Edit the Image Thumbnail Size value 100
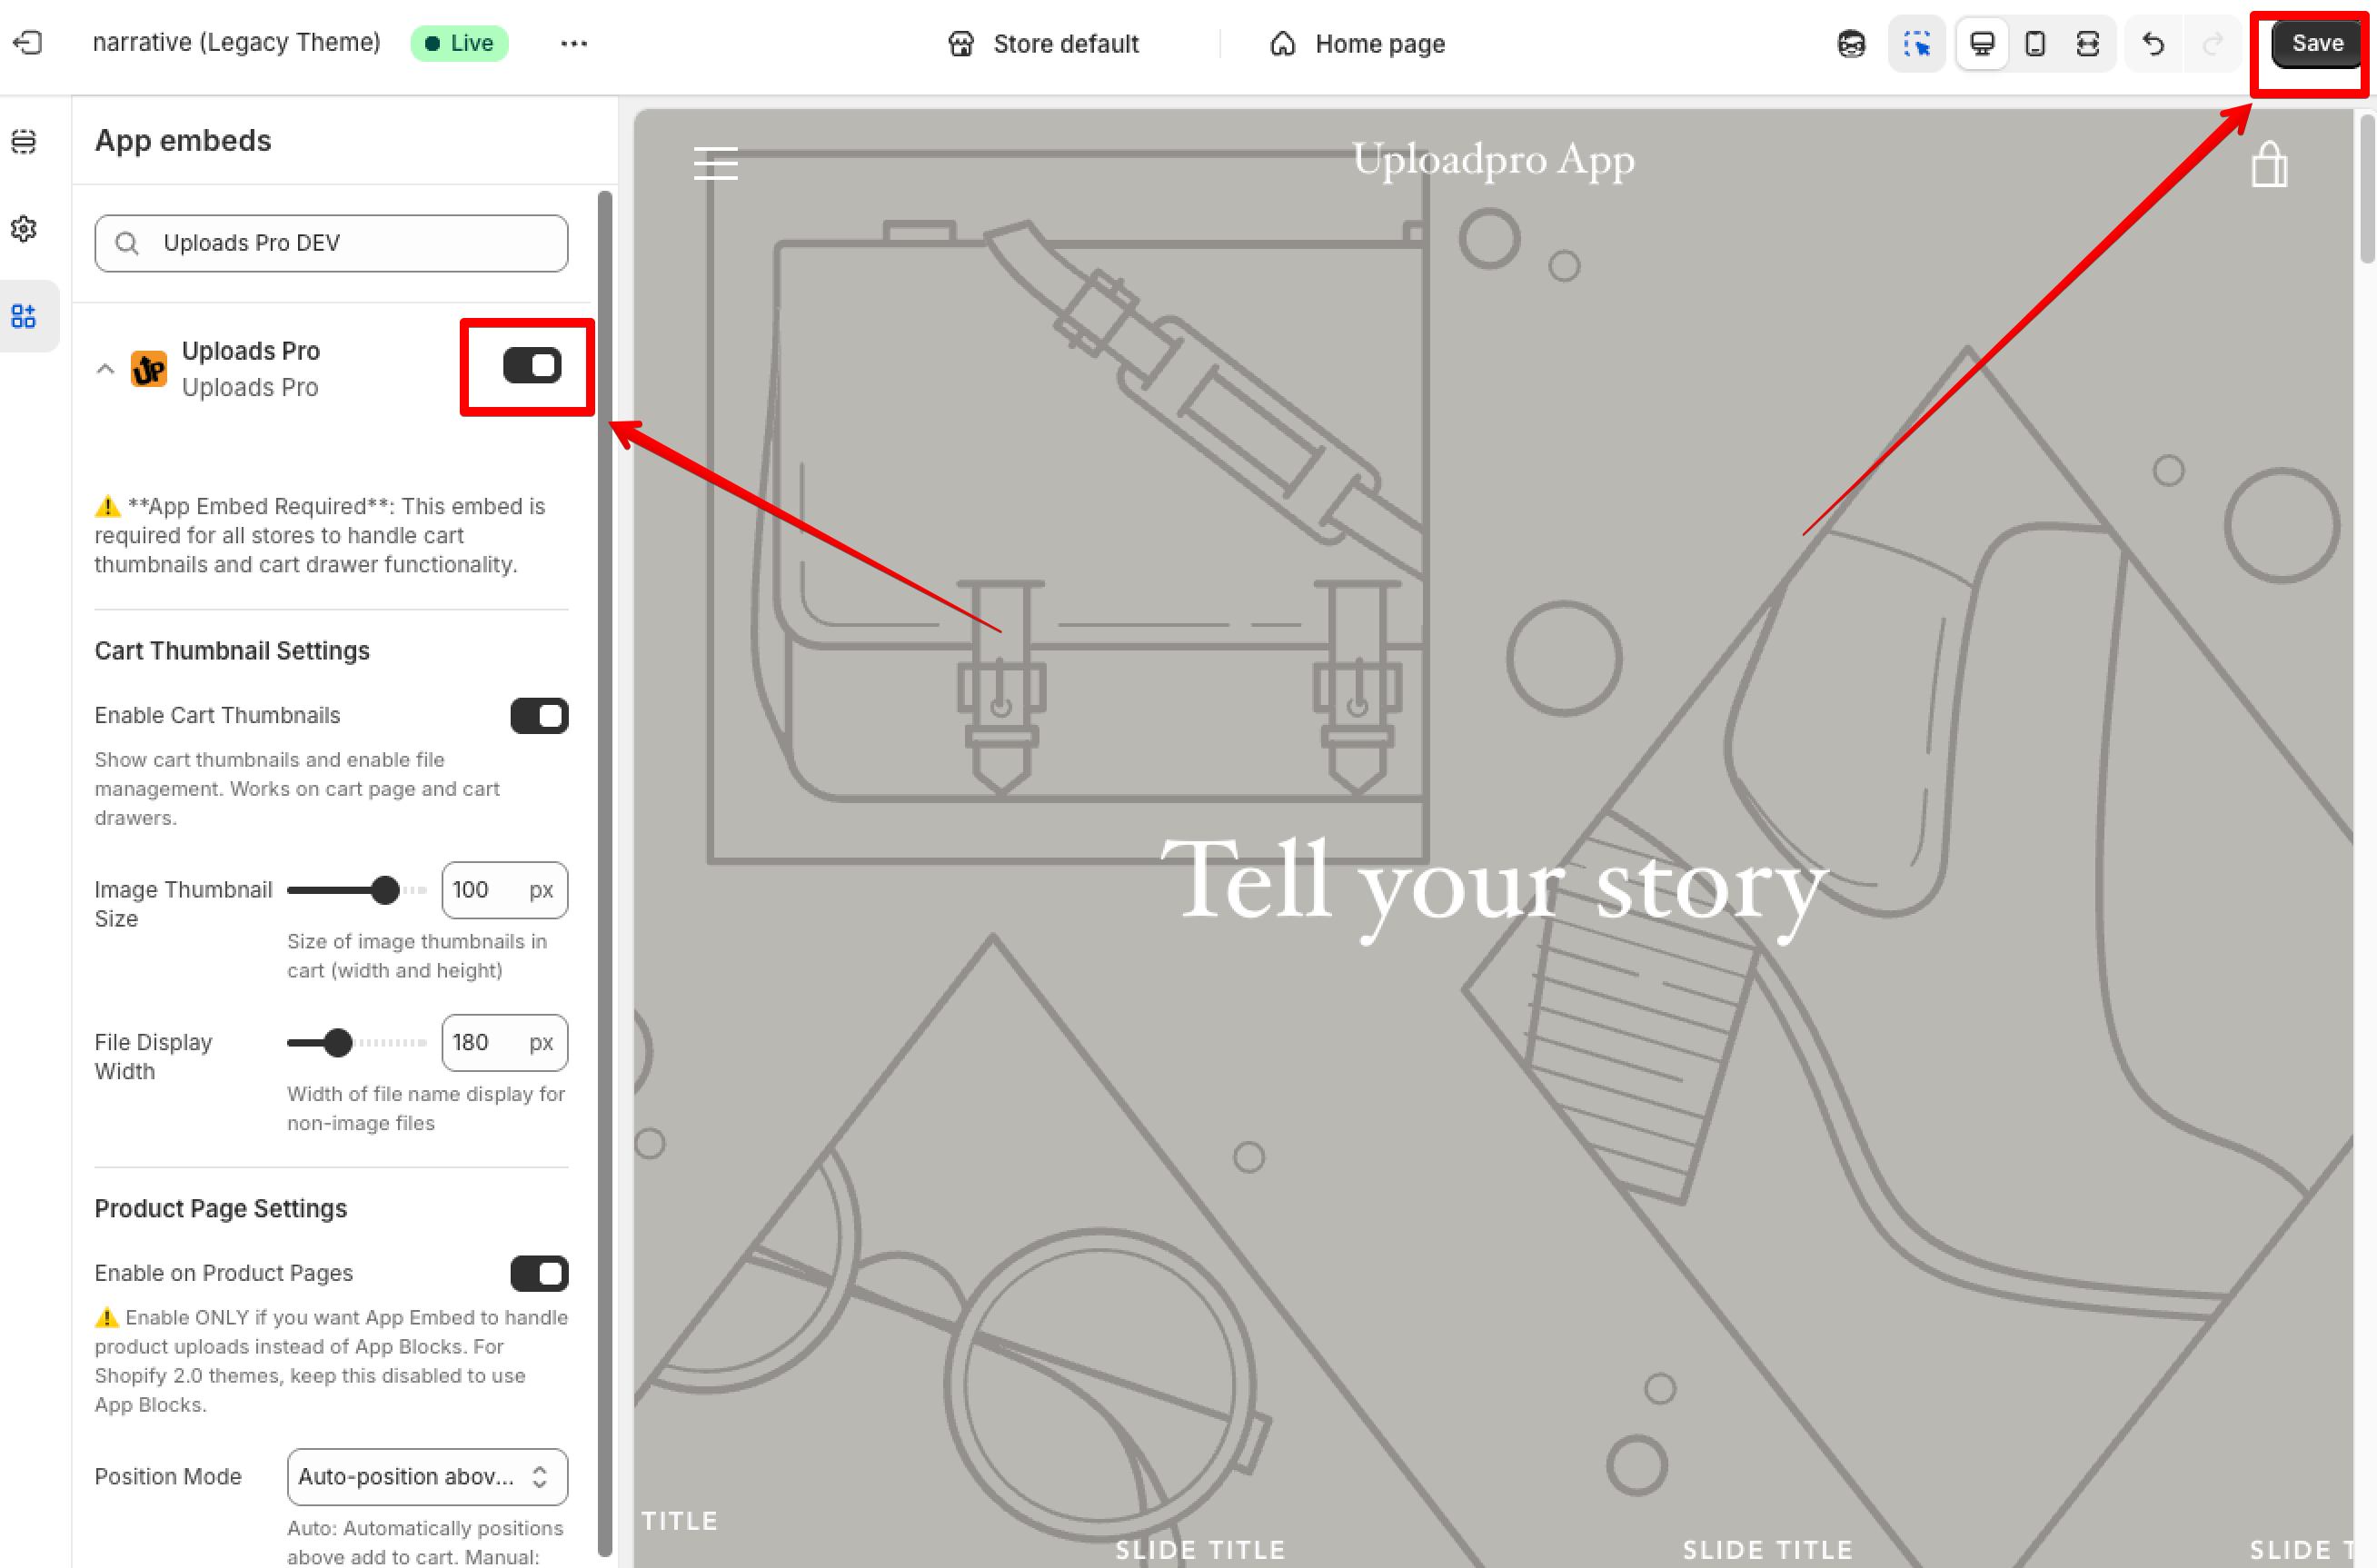Screen dimensions: 2377x1568 pyautogui.click(x=504, y=890)
